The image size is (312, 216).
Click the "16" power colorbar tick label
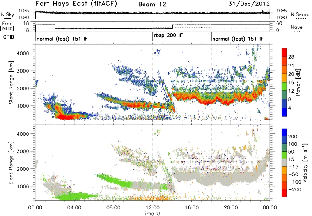(x=291, y=83)
